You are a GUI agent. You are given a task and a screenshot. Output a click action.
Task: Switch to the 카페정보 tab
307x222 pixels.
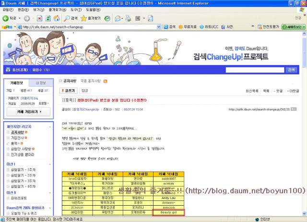pyautogui.click(x=16, y=83)
